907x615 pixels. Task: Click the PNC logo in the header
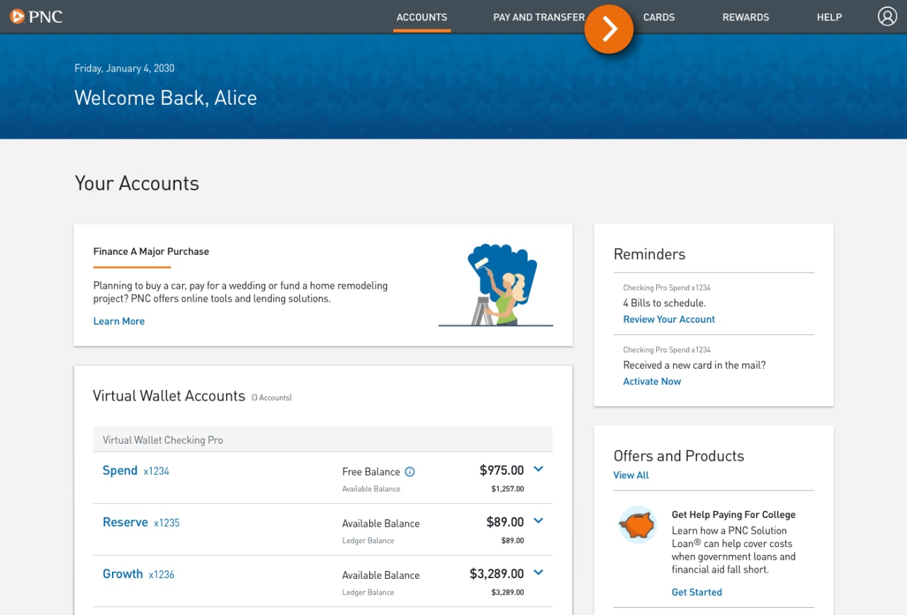[x=36, y=16]
